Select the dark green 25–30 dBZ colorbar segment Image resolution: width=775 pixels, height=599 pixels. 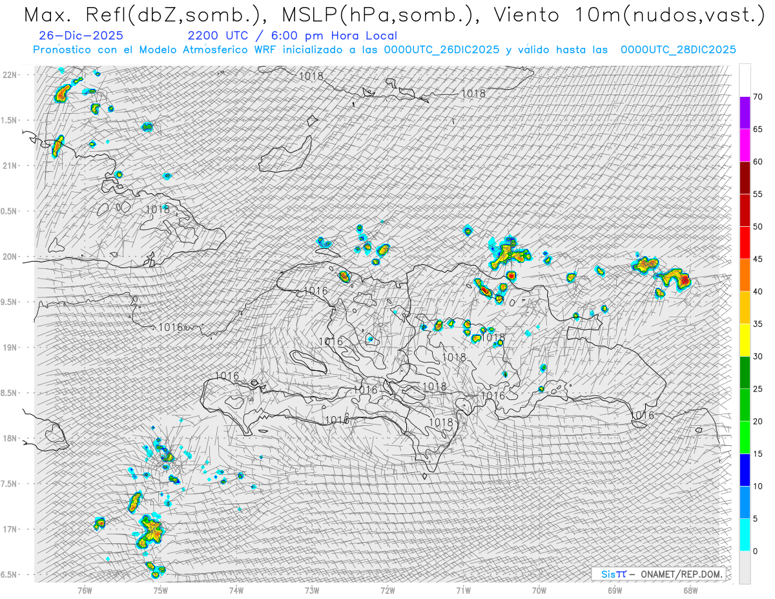(x=745, y=372)
